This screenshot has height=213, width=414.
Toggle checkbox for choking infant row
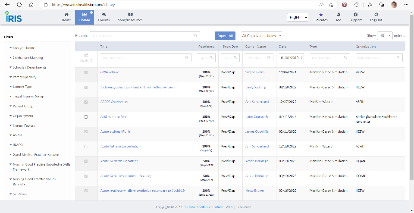click(x=86, y=87)
